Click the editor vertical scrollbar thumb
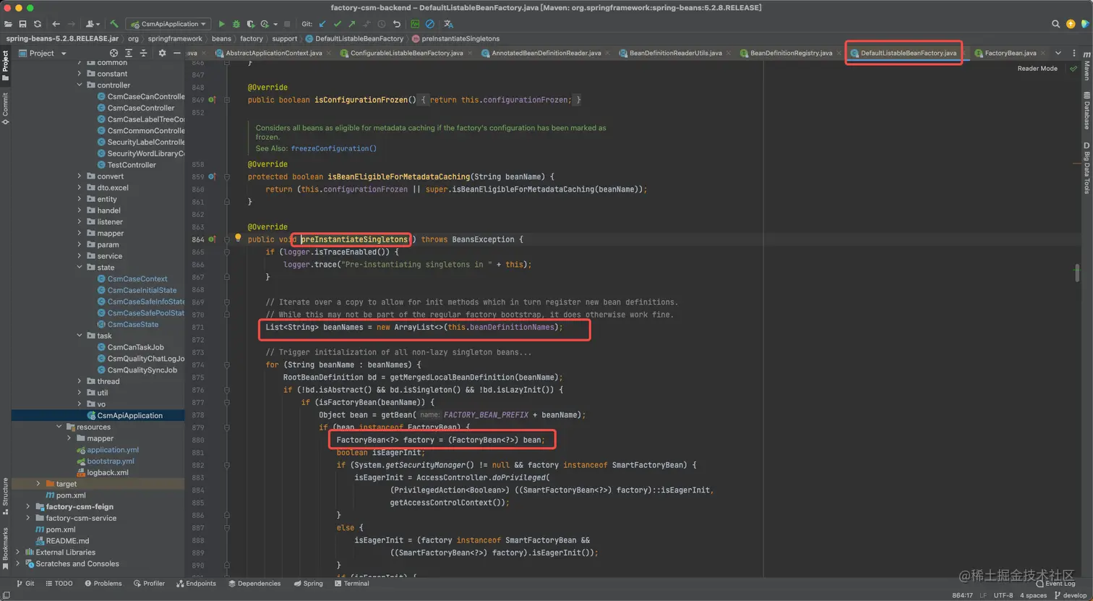 (x=1077, y=273)
